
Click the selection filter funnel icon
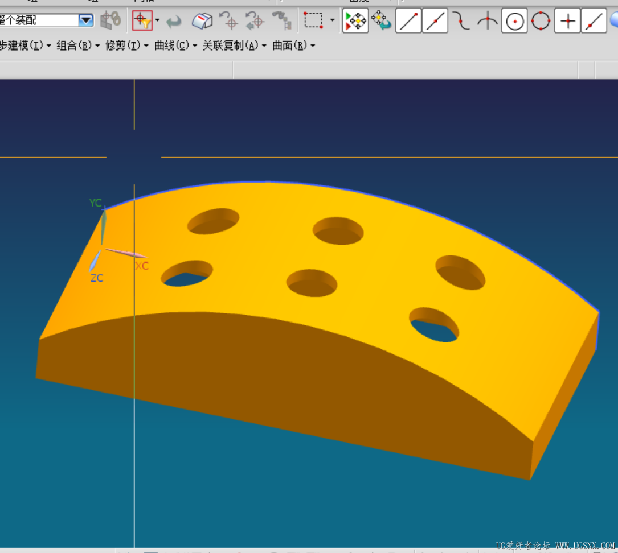pyautogui.click(x=142, y=21)
